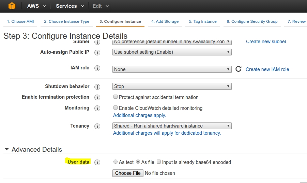Open the Shutdown behavior dropdown

172,86
